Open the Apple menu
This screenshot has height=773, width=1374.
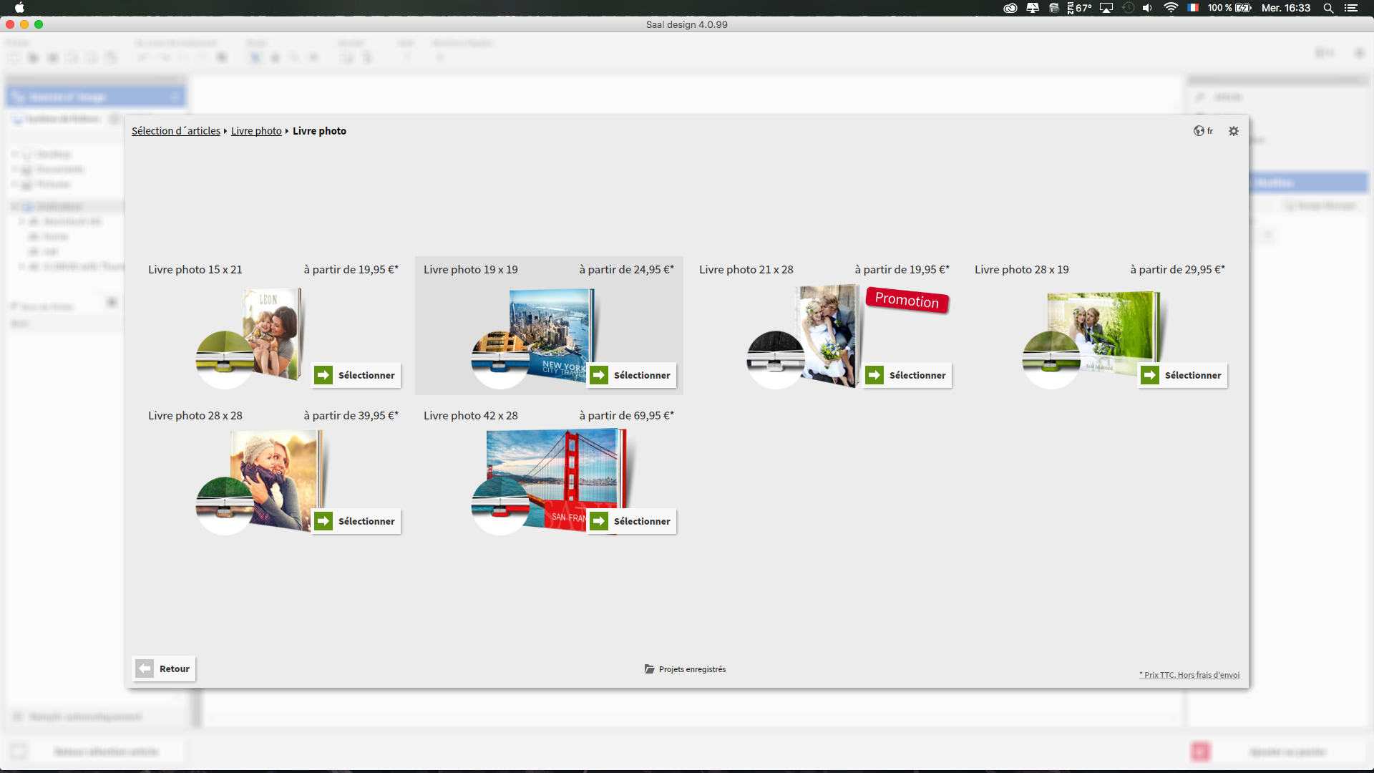[19, 8]
